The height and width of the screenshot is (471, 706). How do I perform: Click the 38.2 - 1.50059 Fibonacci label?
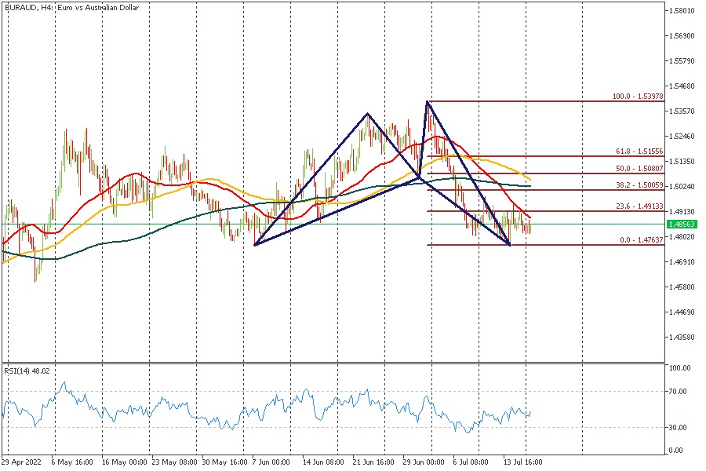[x=638, y=185]
